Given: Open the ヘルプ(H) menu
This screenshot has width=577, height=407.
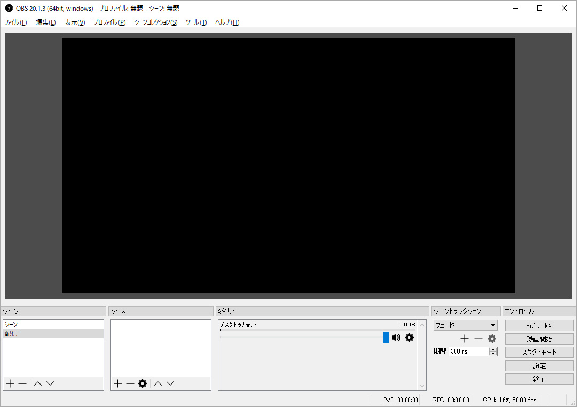Looking at the screenshot, I should click(x=227, y=22).
